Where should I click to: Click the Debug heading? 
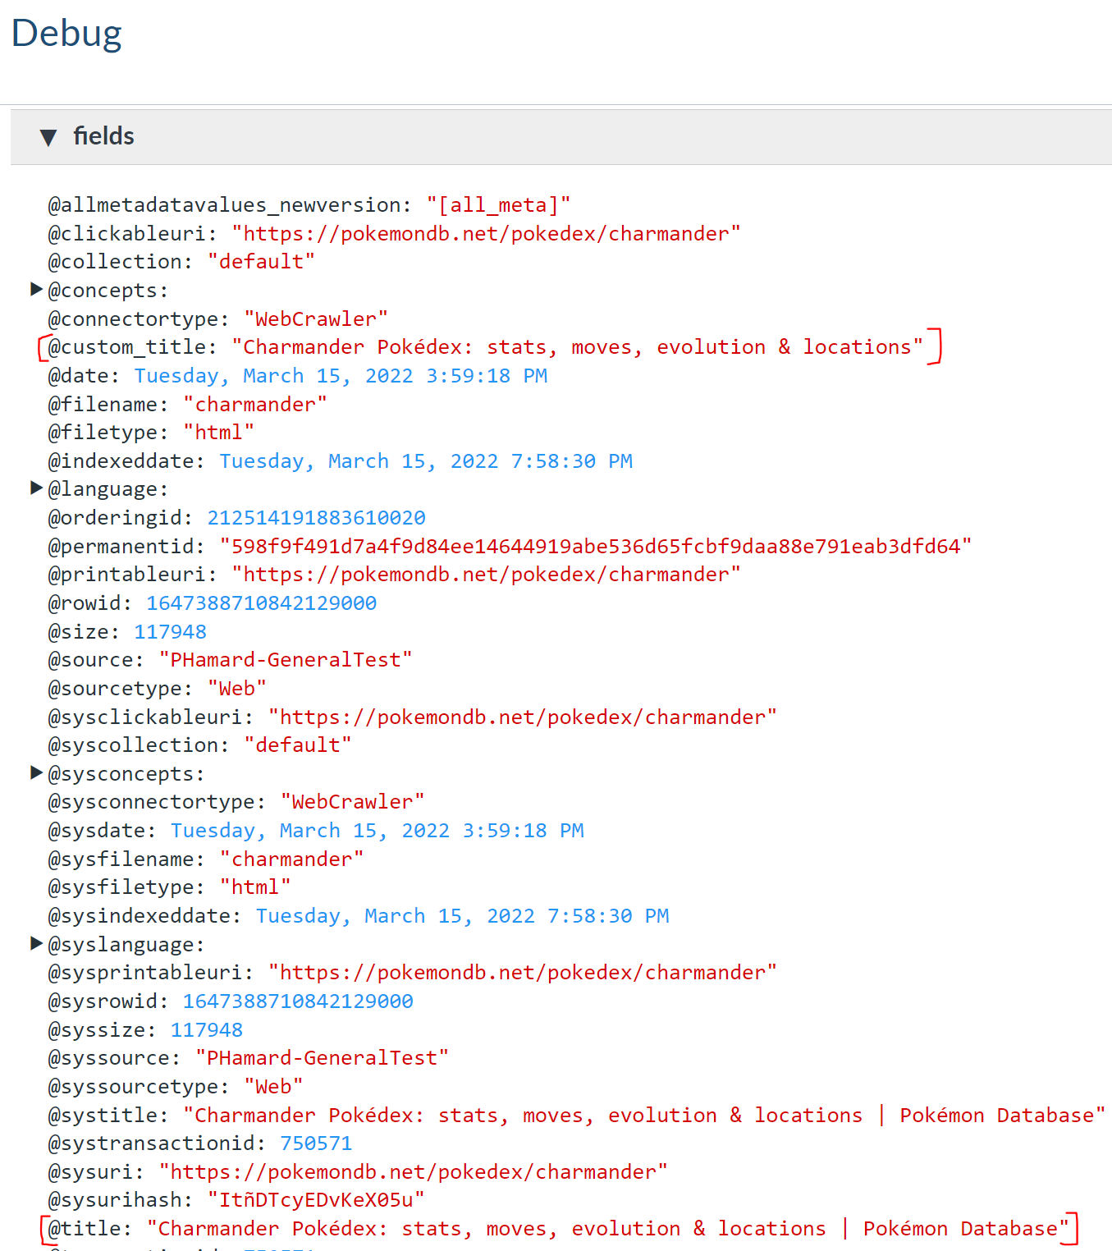click(66, 34)
